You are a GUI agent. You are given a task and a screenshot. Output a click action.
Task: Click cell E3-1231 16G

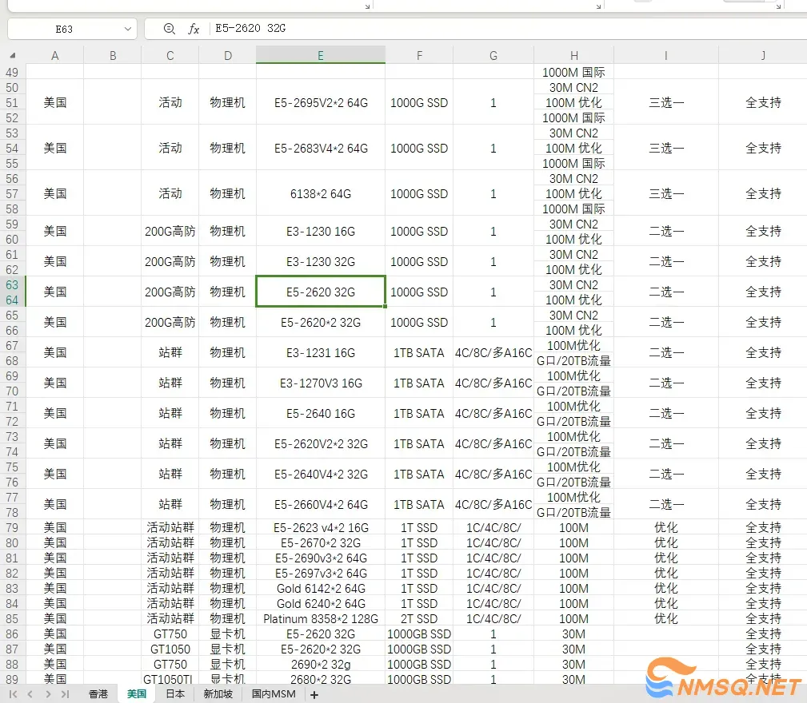point(321,353)
